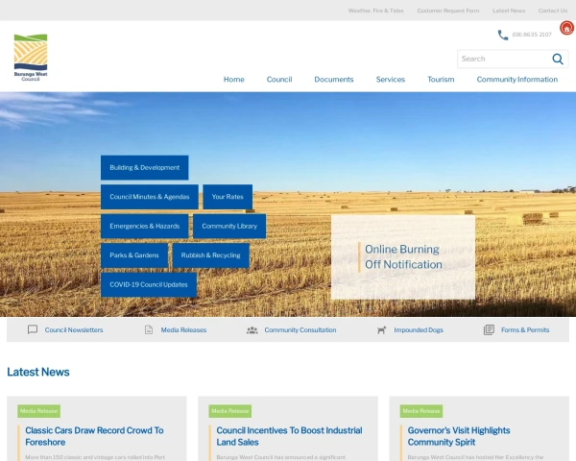
Task: Open the Community Consultation link
Action: click(300, 330)
